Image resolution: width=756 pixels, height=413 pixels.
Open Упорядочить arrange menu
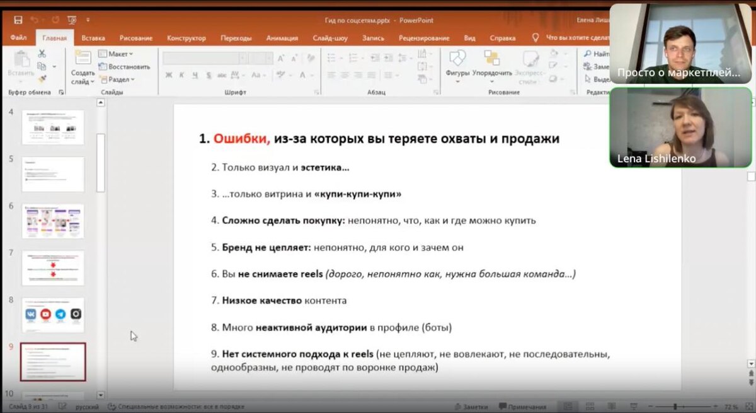(492, 65)
